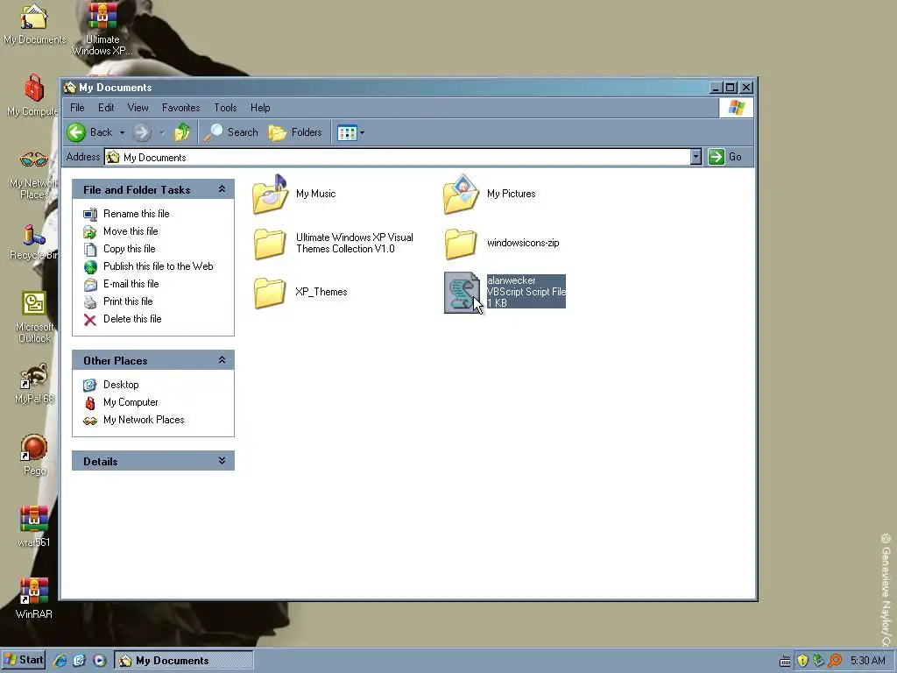Click My Documents taskbar button
This screenshot has width=897, height=673.
[184, 661]
